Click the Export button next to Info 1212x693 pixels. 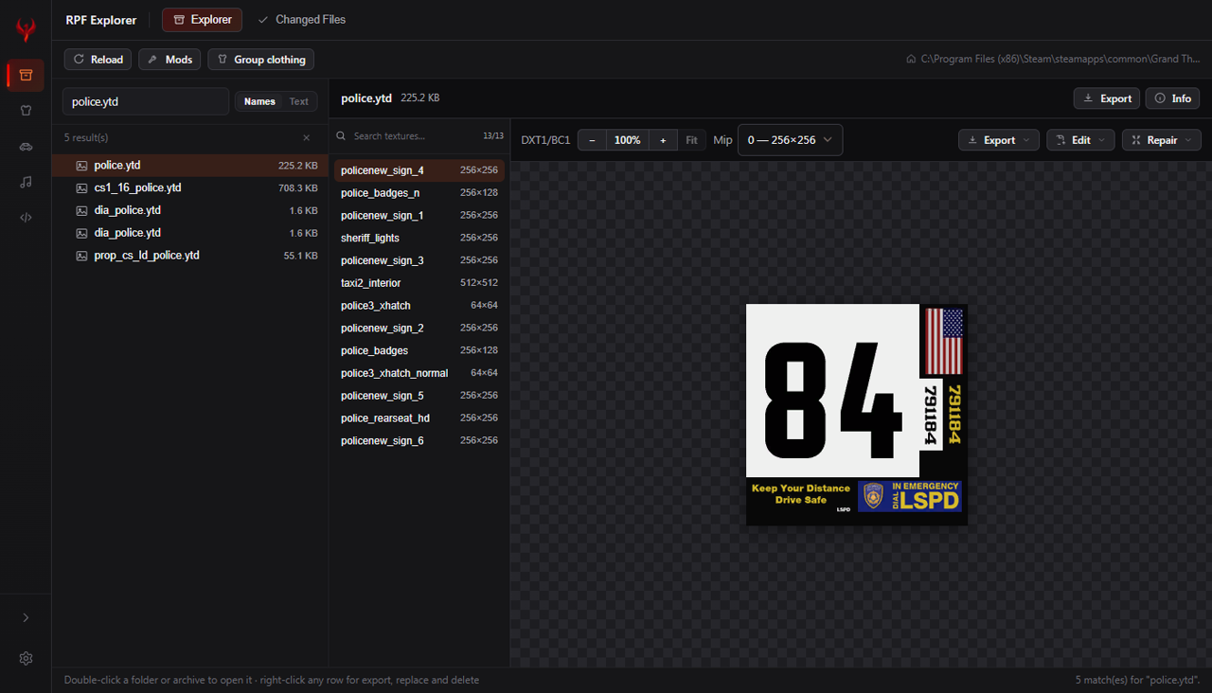tap(1106, 98)
